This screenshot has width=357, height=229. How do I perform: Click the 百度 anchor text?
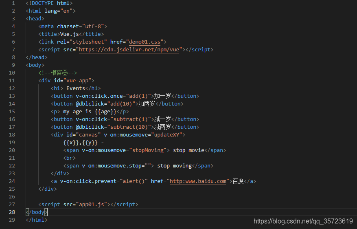tap(238, 181)
